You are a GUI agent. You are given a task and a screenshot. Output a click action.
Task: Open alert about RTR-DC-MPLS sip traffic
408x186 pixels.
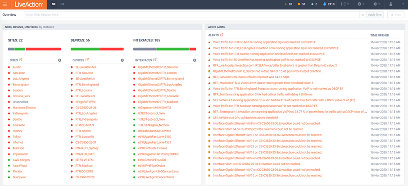265,42
